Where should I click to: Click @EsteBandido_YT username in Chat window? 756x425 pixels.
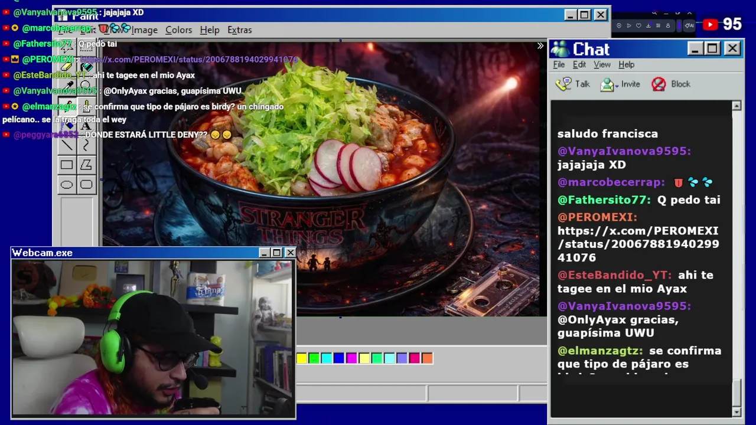[614, 275]
